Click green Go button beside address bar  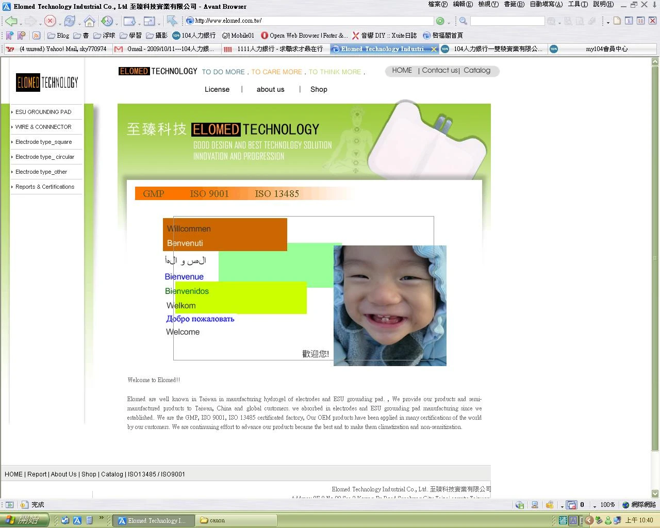pyautogui.click(x=440, y=21)
